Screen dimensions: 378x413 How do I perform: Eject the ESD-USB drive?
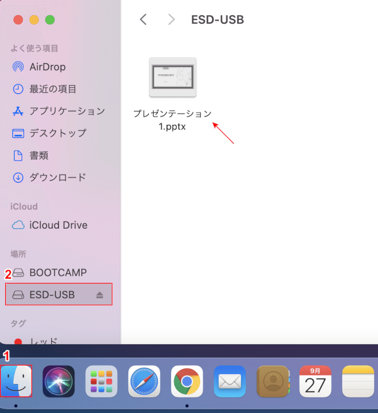(100, 295)
